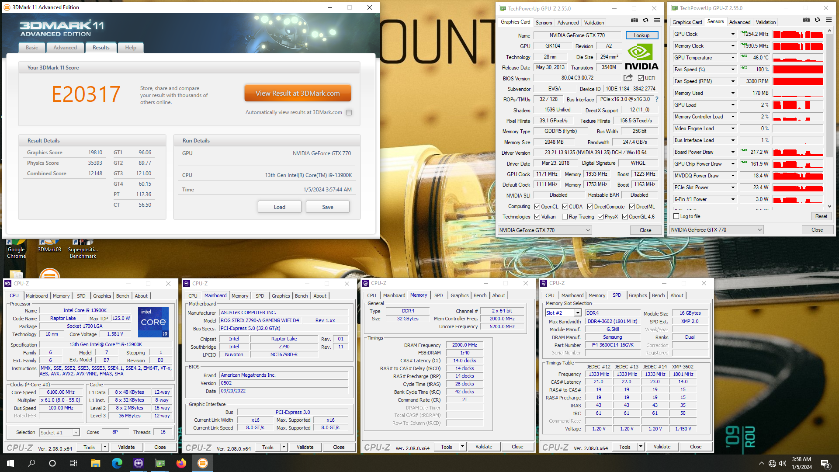
Task: Click the volume icon in system tray
Action: point(783,463)
